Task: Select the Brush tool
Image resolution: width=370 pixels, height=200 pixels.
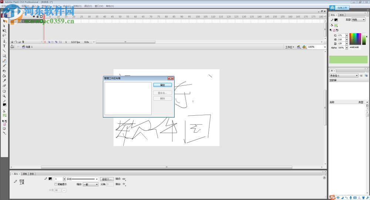Action: point(4,65)
